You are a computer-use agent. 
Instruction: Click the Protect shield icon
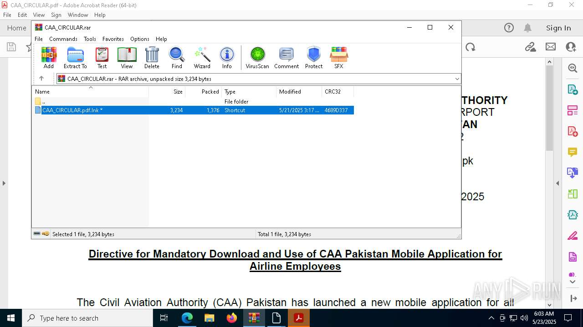tap(314, 58)
